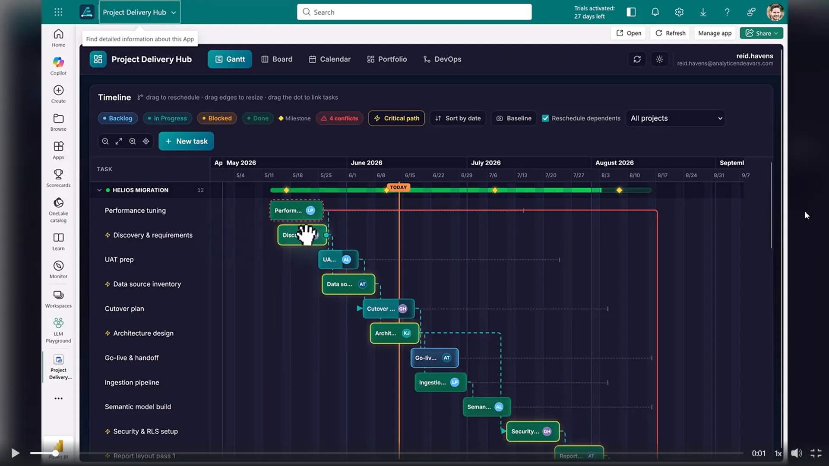Screen dimensions: 829x466
Task: Open Project Delivery Hub app dropdown
Action: click(139, 12)
